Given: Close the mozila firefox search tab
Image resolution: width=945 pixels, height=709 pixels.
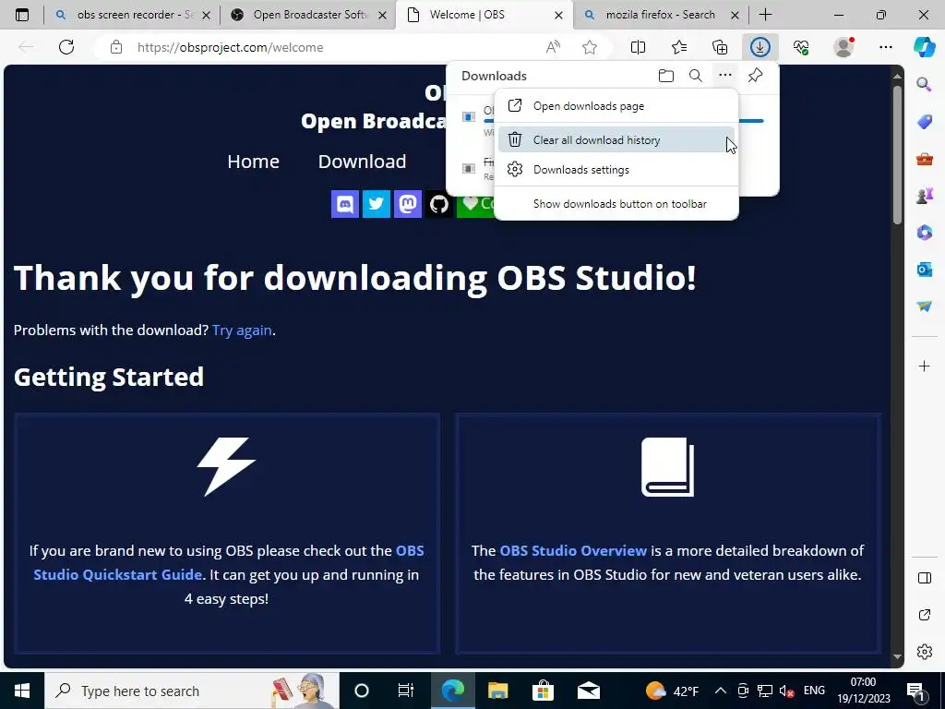Looking at the screenshot, I should pos(735,15).
